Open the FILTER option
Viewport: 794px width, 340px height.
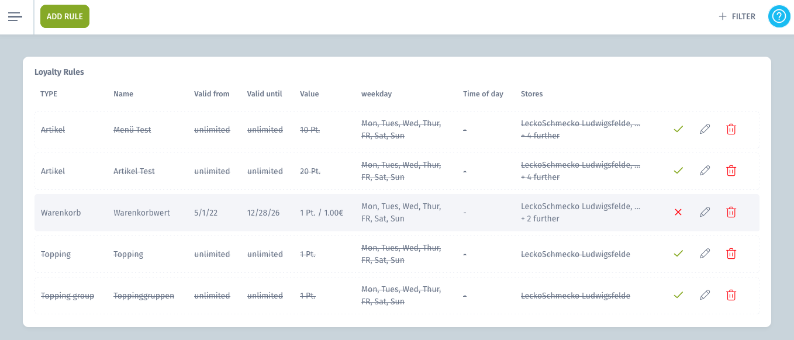(x=737, y=16)
